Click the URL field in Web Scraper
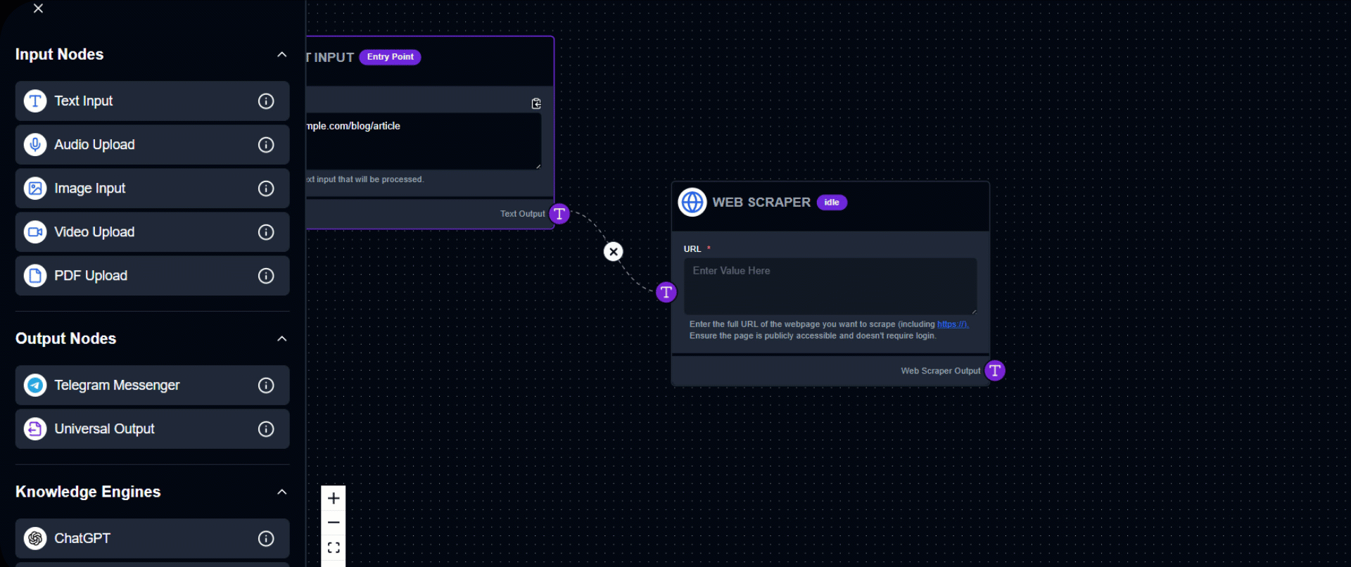Screen dimensions: 1351x567 pos(830,286)
